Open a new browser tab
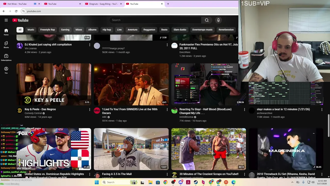Screen dimensions: 330x186 [x=168, y=4]
